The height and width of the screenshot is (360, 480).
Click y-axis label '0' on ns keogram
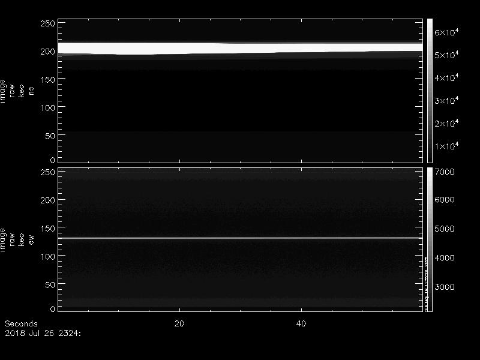pos(52,160)
